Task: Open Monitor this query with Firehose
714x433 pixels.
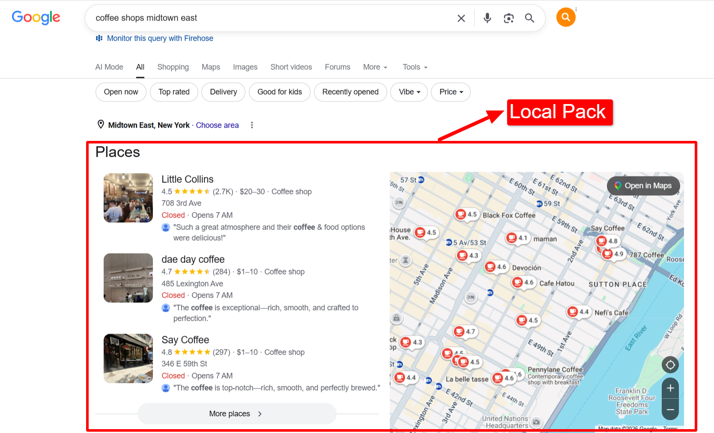Action: (160, 38)
